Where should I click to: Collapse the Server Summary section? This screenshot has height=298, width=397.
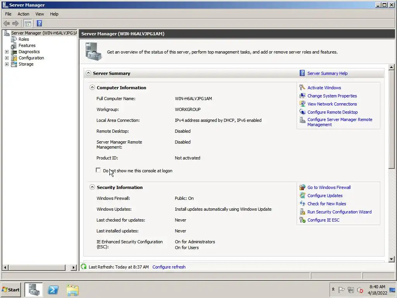click(x=88, y=73)
